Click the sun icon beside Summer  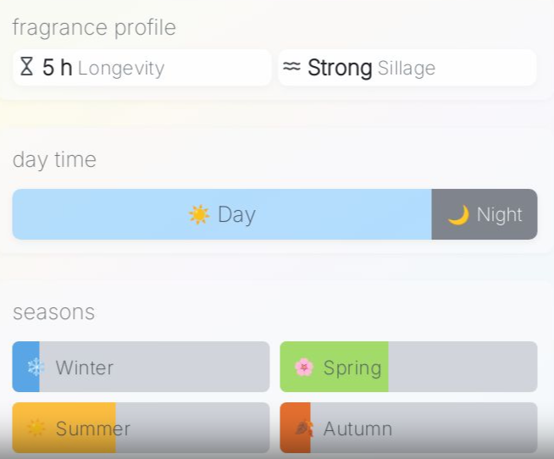click(x=36, y=429)
